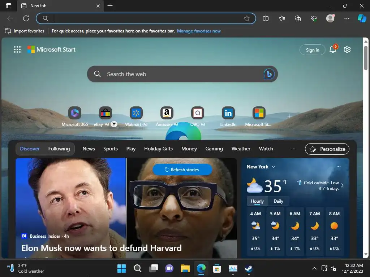The image size is (370, 277).
Task: Select the 8 AM hourly forecast
Action: click(334, 231)
